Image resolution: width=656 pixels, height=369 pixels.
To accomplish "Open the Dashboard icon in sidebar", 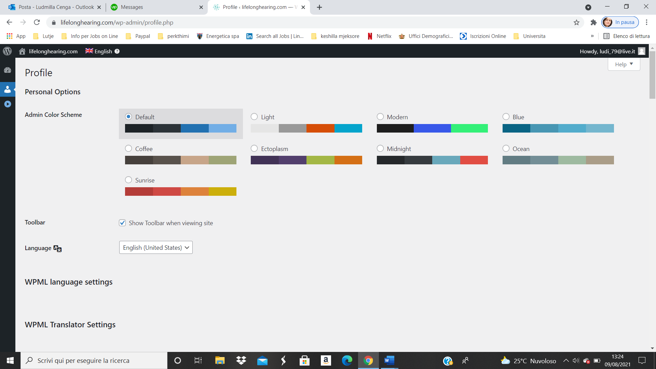I will (x=8, y=70).
